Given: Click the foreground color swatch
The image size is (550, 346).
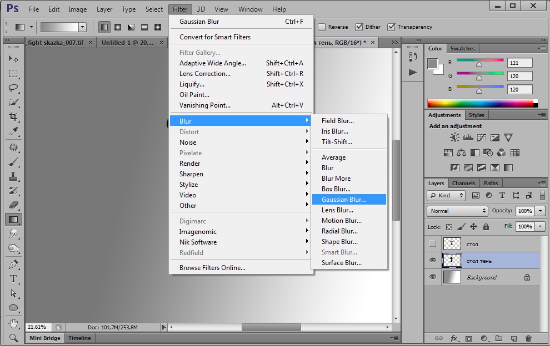Looking at the screenshot, I should [432, 64].
